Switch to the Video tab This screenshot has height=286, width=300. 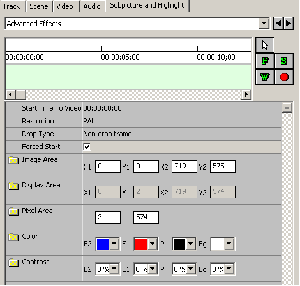(x=64, y=6)
